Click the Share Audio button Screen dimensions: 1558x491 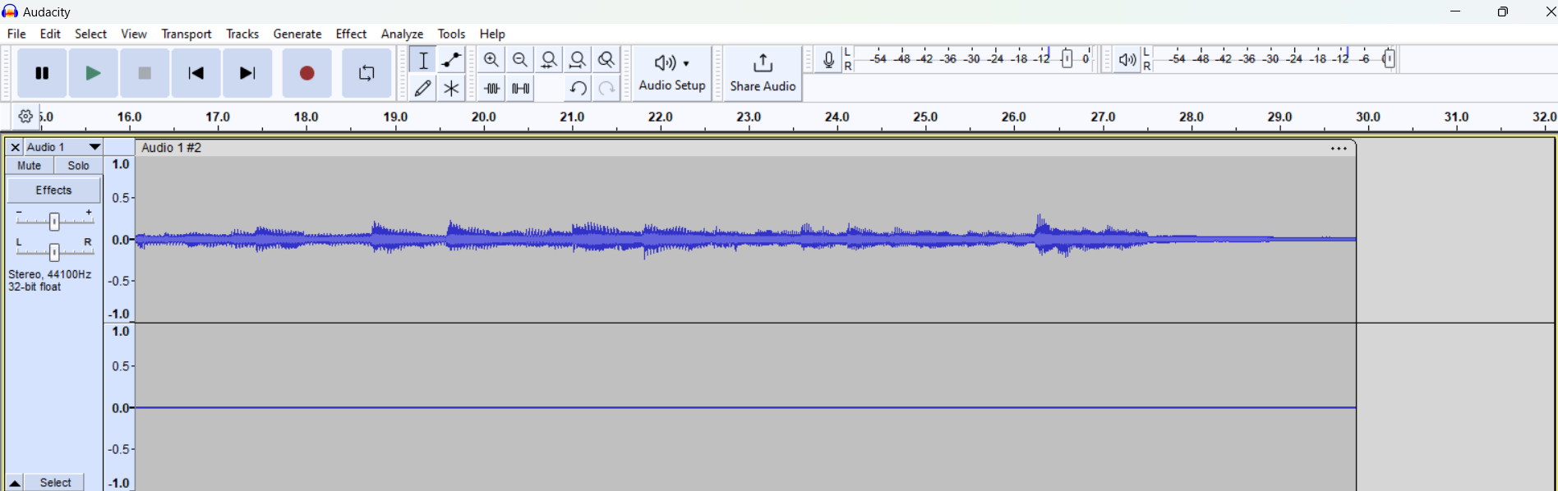click(763, 73)
